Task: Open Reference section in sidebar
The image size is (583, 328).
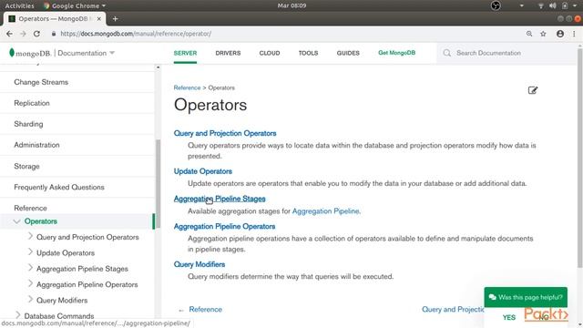Action: tap(30, 208)
